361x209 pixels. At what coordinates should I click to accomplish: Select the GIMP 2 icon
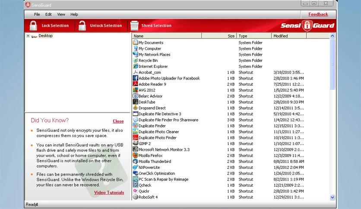[x=136, y=143]
